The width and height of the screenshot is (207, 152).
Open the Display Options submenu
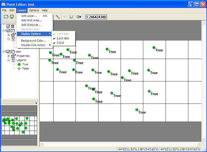[x=34, y=34]
